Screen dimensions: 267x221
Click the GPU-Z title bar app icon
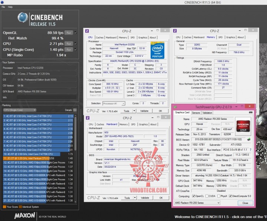tap(175, 107)
